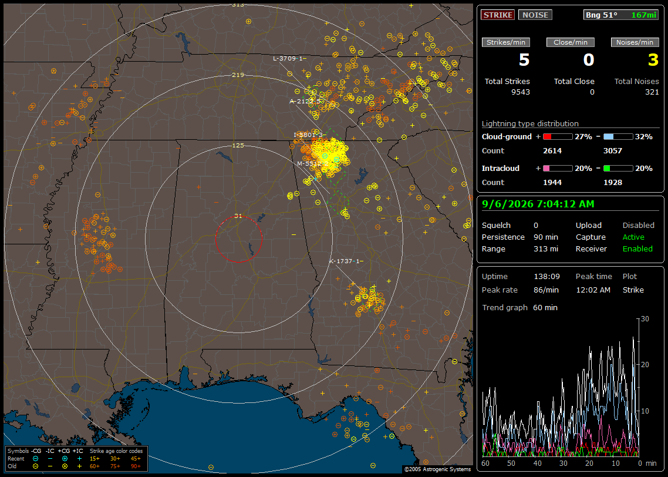The width and height of the screenshot is (668, 477).
Task: Click the Old +CG symbol in legend
Action: tap(65, 466)
